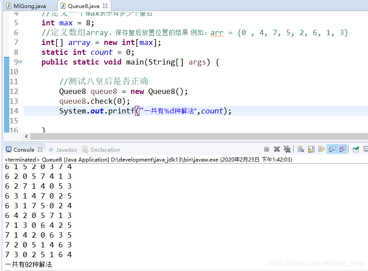Viewport: 368px width, 271px height.
Task: Toggle Word Wrap in Console toolbar
Action: pos(322,149)
